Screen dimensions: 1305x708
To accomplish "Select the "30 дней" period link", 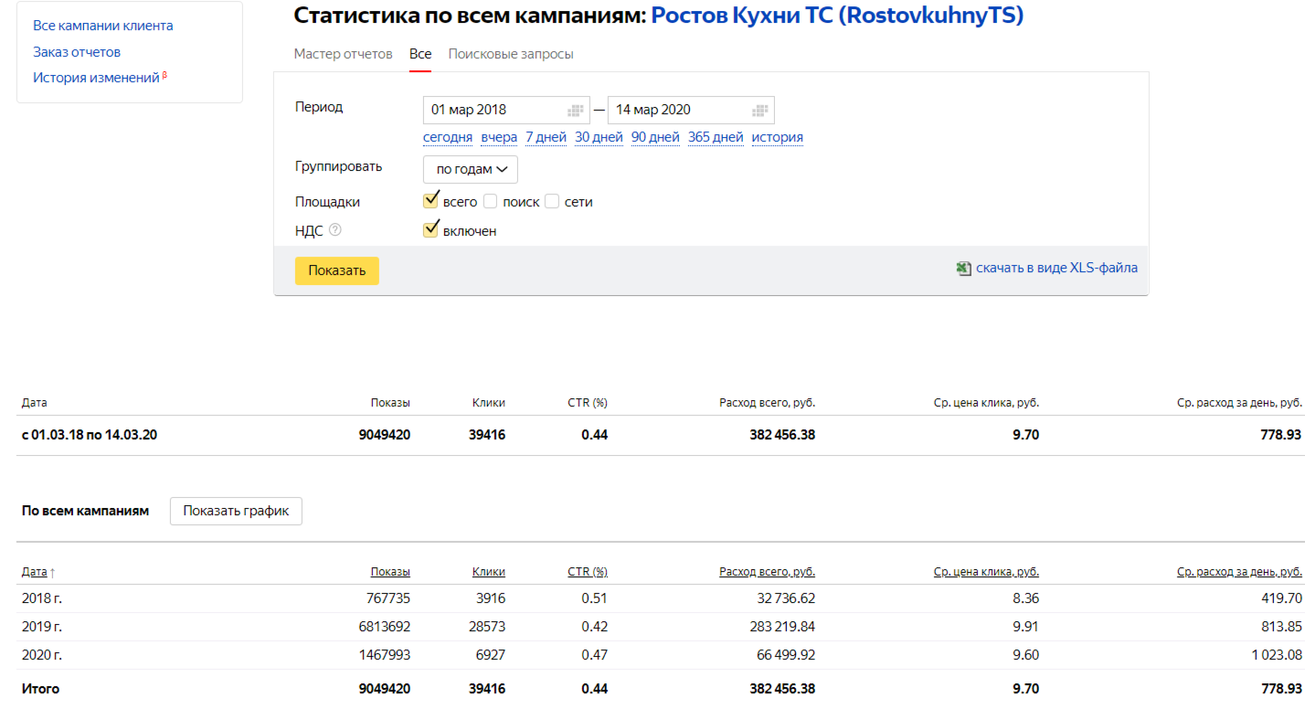I will pos(599,138).
